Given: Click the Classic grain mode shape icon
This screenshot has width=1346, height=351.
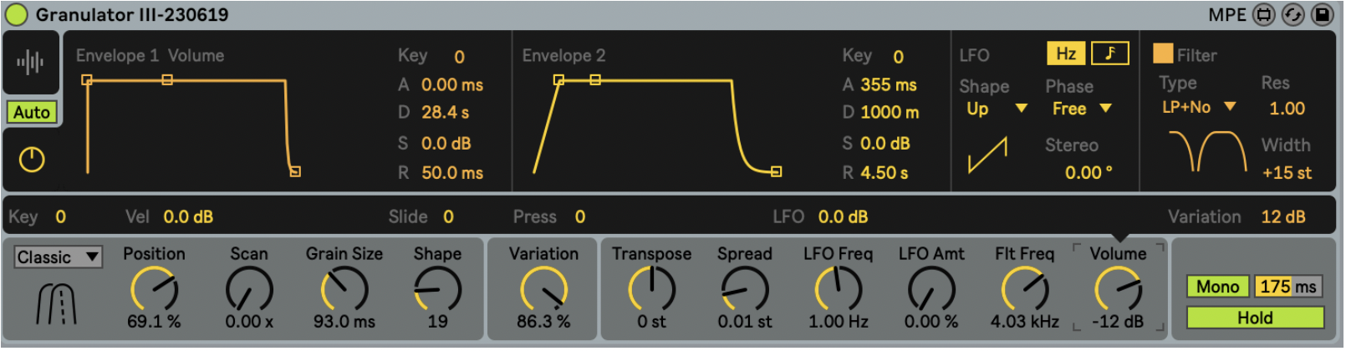Looking at the screenshot, I should coord(57,303).
